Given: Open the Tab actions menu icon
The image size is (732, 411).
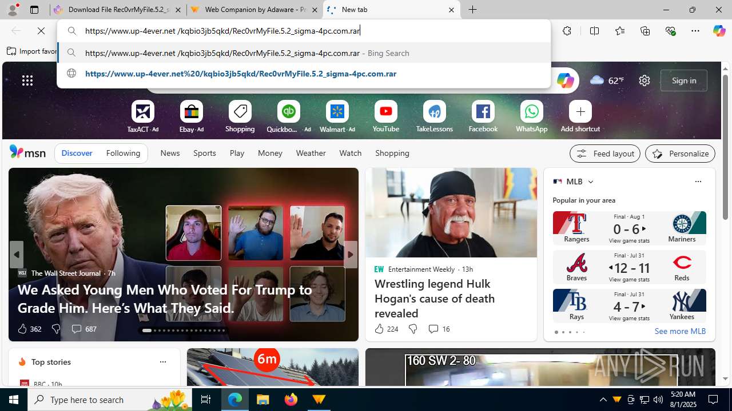Looking at the screenshot, I should tap(34, 10).
